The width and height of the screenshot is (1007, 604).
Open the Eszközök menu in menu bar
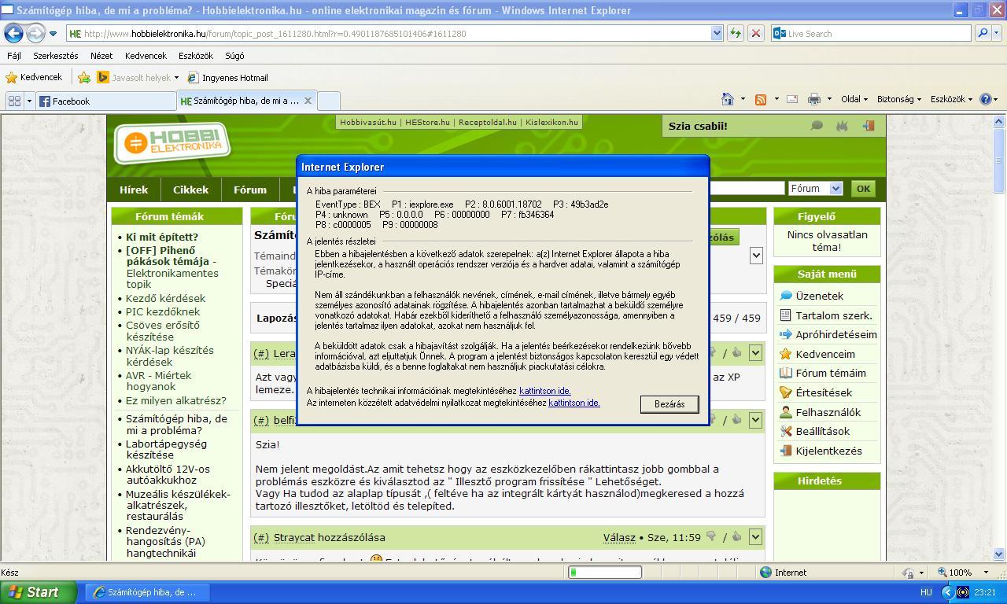[196, 56]
